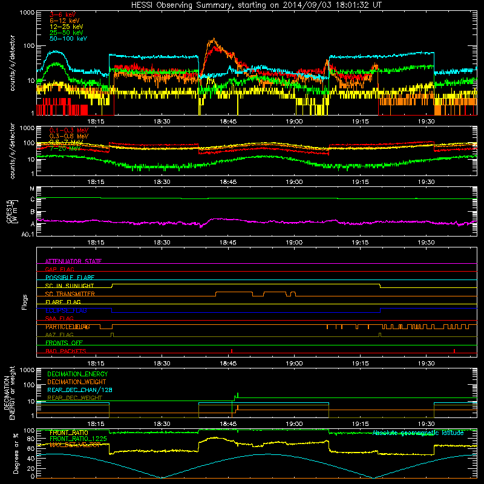Image resolution: width=484 pixels, height=484 pixels.
Task: Click the 'DECIMATION_WEIGHT' legend label
Action: (77, 382)
